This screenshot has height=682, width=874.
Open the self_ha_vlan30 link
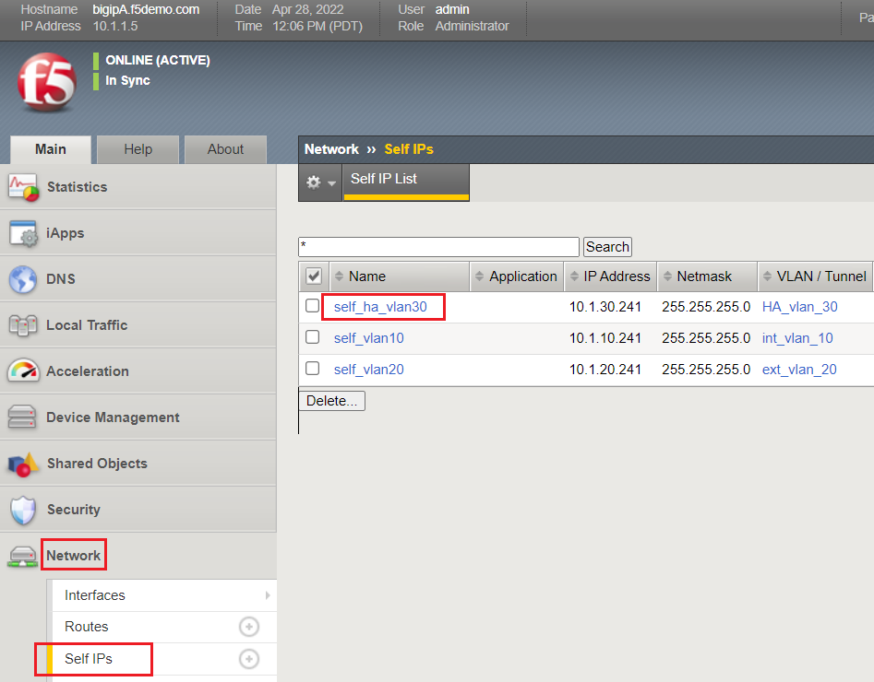[381, 307]
